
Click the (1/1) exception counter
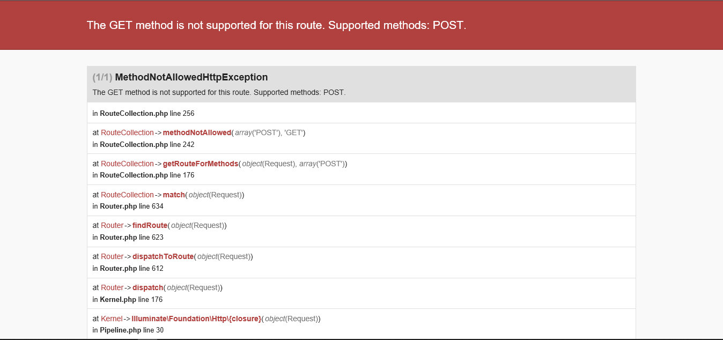102,77
